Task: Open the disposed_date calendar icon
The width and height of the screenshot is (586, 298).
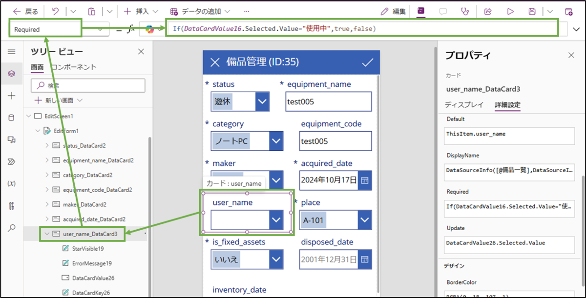Action: pyautogui.click(x=364, y=259)
